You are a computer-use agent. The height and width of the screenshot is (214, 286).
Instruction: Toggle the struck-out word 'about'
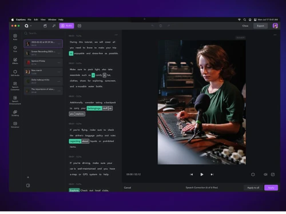point(85,141)
